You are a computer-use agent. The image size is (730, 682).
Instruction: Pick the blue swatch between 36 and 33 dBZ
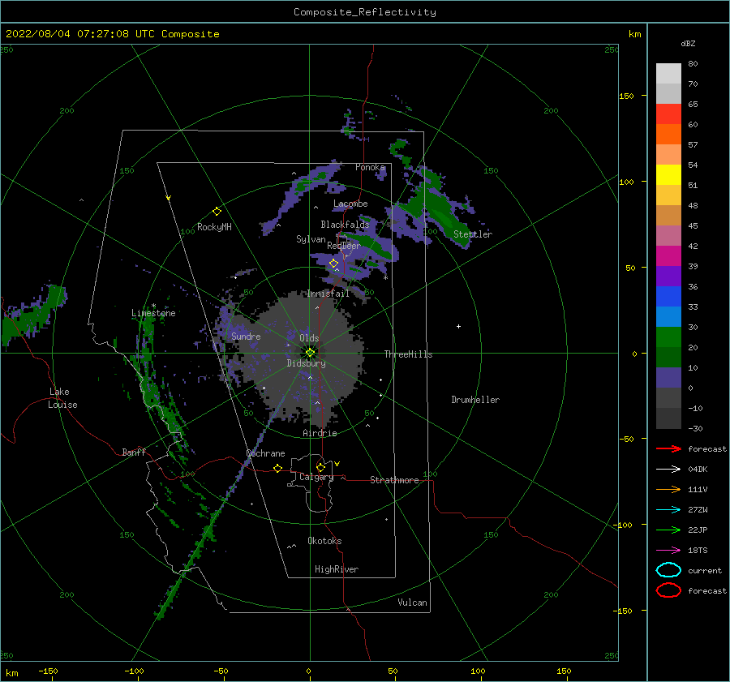pos(668,297)
